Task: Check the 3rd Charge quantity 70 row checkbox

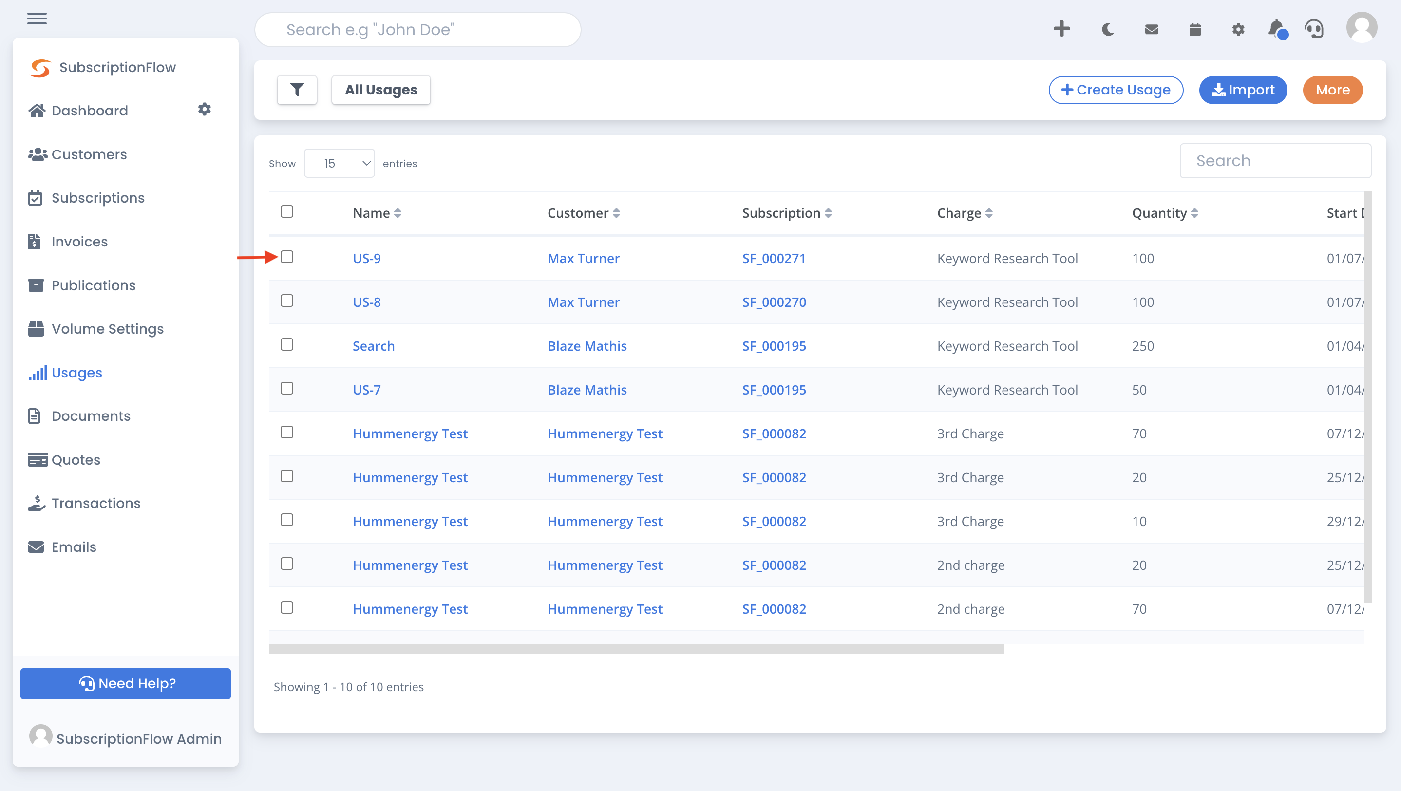Action: tap(286, 432)
